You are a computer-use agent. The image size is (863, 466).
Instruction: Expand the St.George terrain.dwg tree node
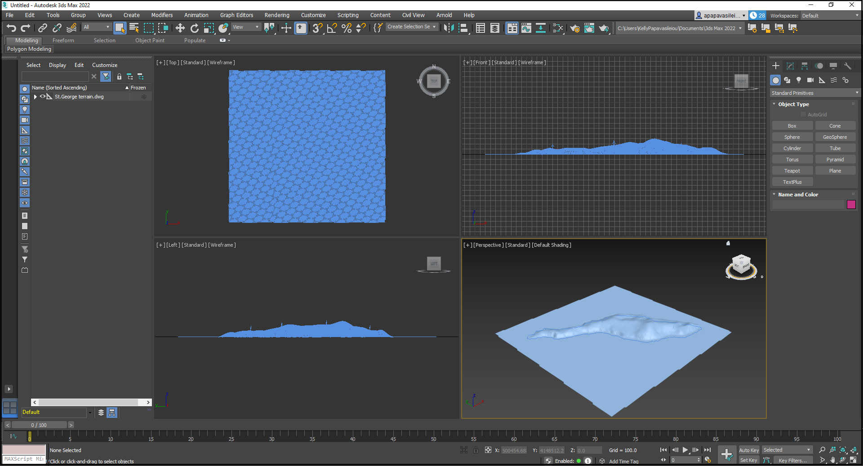point(36,97)
